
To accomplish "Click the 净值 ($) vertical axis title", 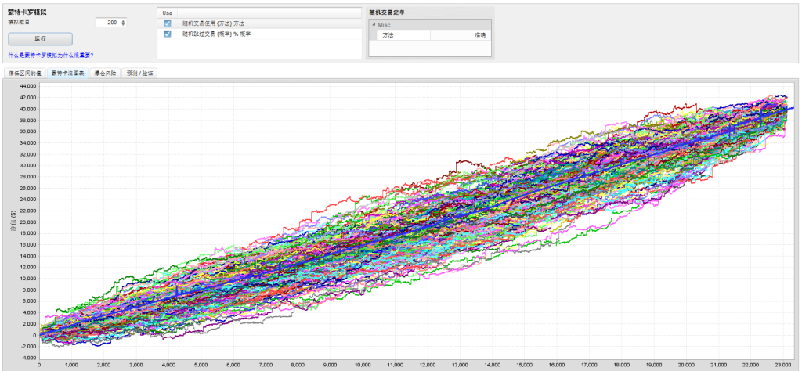I will [13, 222].
